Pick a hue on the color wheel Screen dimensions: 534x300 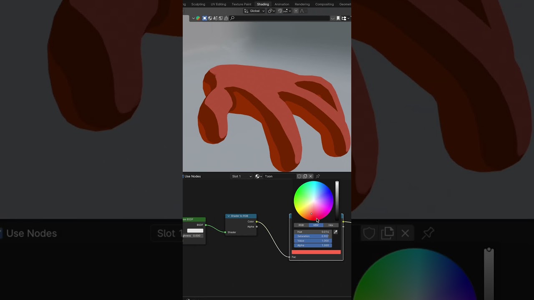[314, 201]
